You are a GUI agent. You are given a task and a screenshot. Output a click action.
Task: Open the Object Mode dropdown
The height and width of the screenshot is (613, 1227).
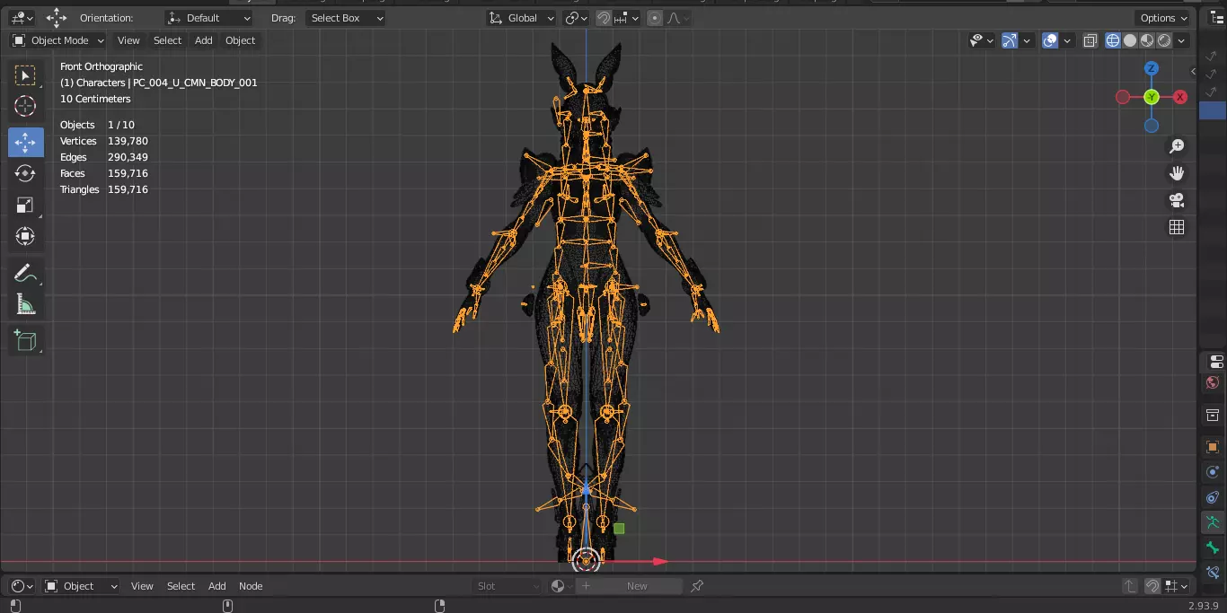point(58,40)
